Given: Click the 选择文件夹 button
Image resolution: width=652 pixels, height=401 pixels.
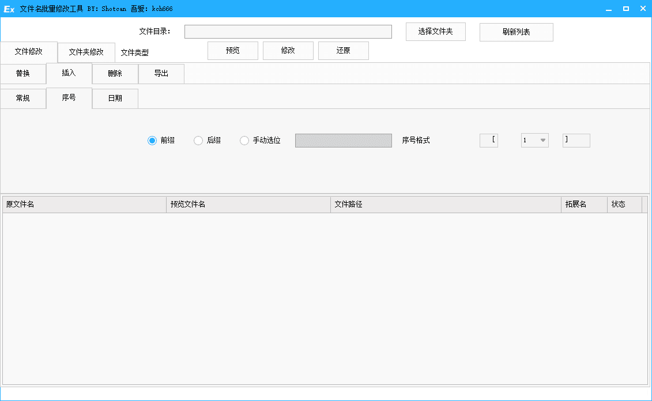Looking at the screenshot, I should [x=436, y=32].
